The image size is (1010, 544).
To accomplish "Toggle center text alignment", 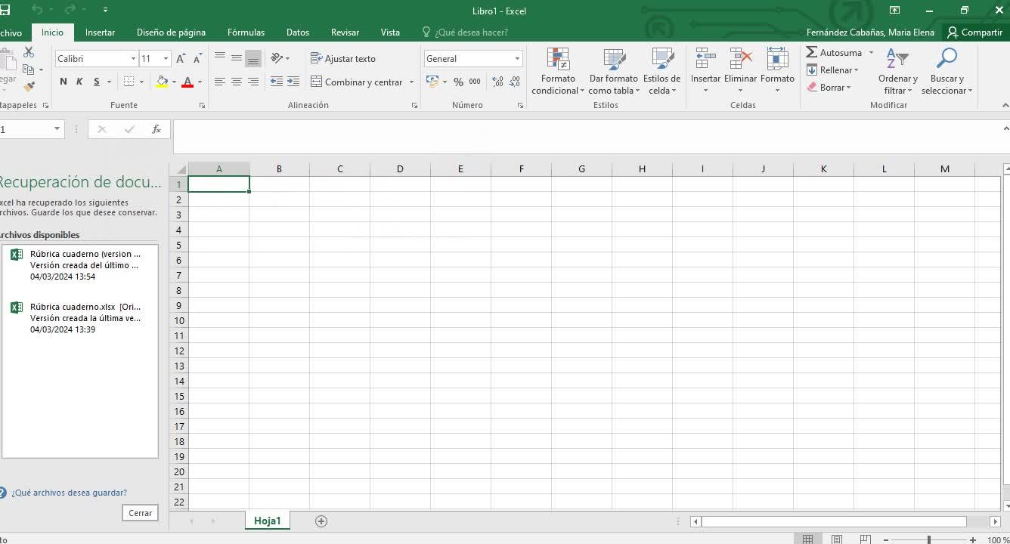I will [237, 82].
